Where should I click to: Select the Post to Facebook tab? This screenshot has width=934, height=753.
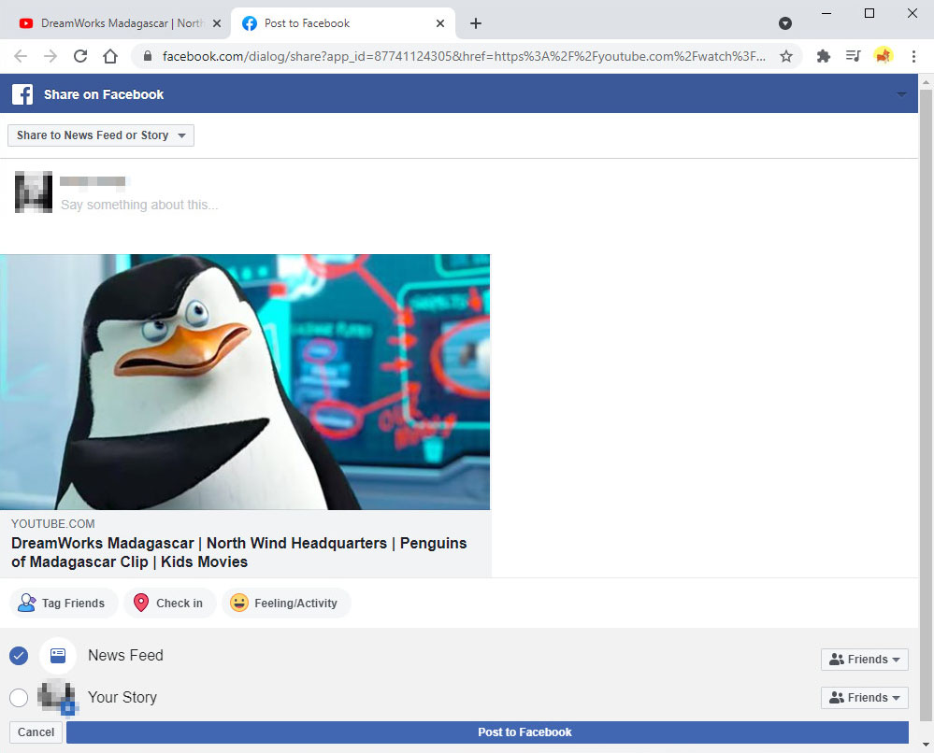coord(342,23)
